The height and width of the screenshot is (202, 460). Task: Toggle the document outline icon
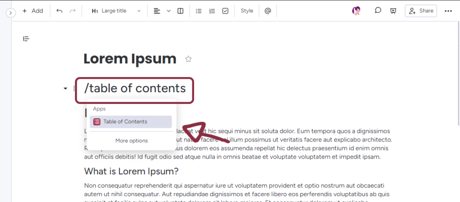click(x=26, y=39)
